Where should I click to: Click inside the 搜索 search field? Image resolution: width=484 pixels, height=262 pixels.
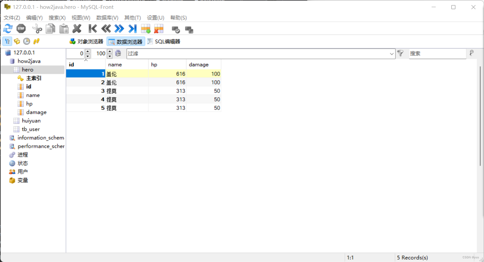tap(437, 53)
